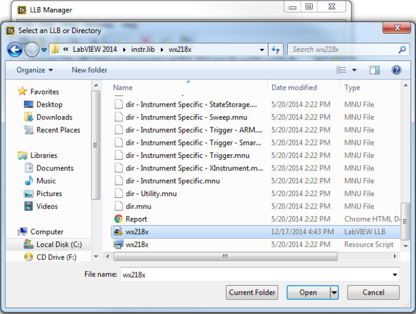
Task: Click the refresh button beside address bar
Action: pyautogui.click(x=276, y=50)
